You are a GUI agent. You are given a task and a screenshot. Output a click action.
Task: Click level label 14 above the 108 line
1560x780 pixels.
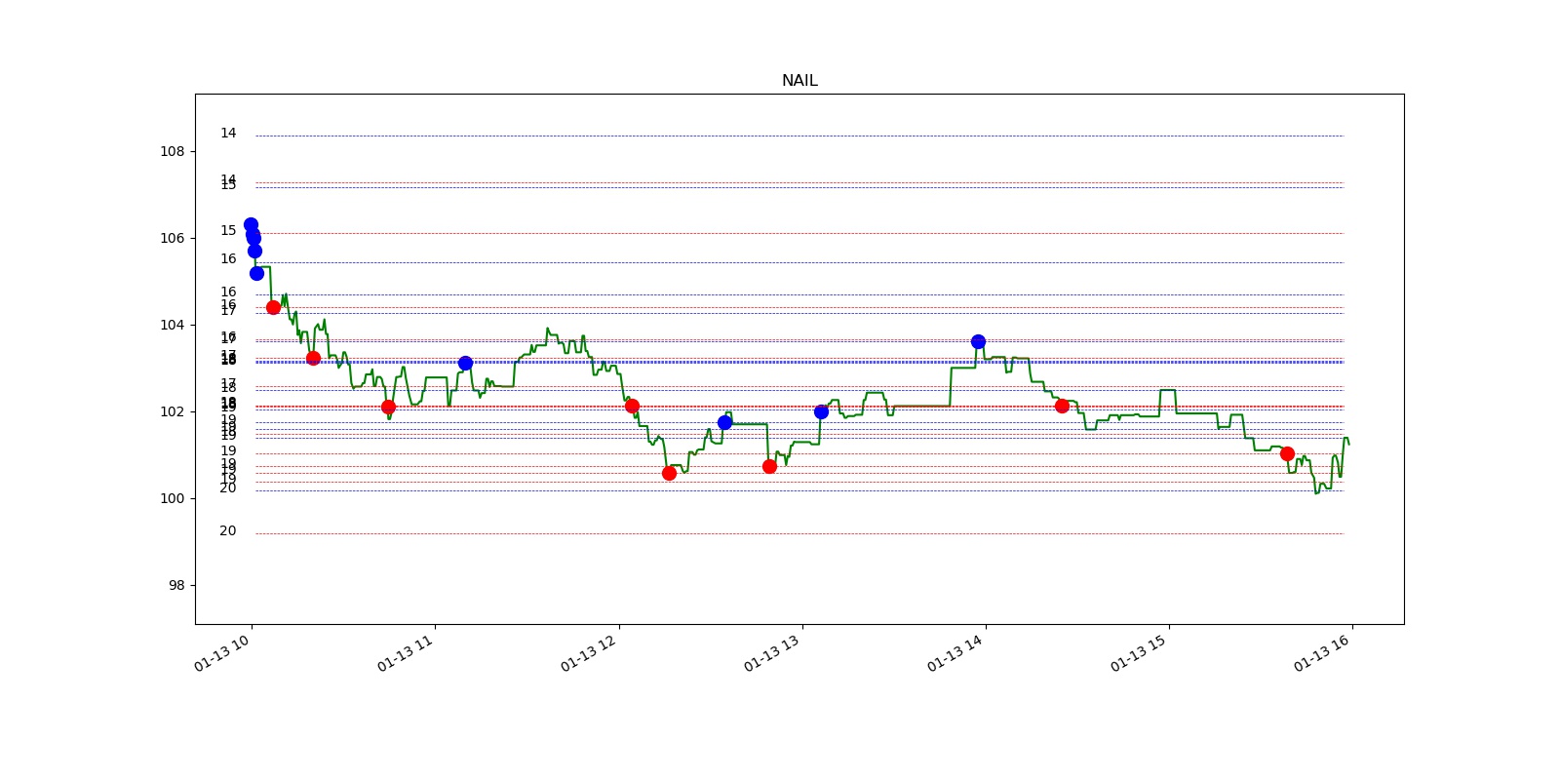pyautogui.click(x=228, y=133)
